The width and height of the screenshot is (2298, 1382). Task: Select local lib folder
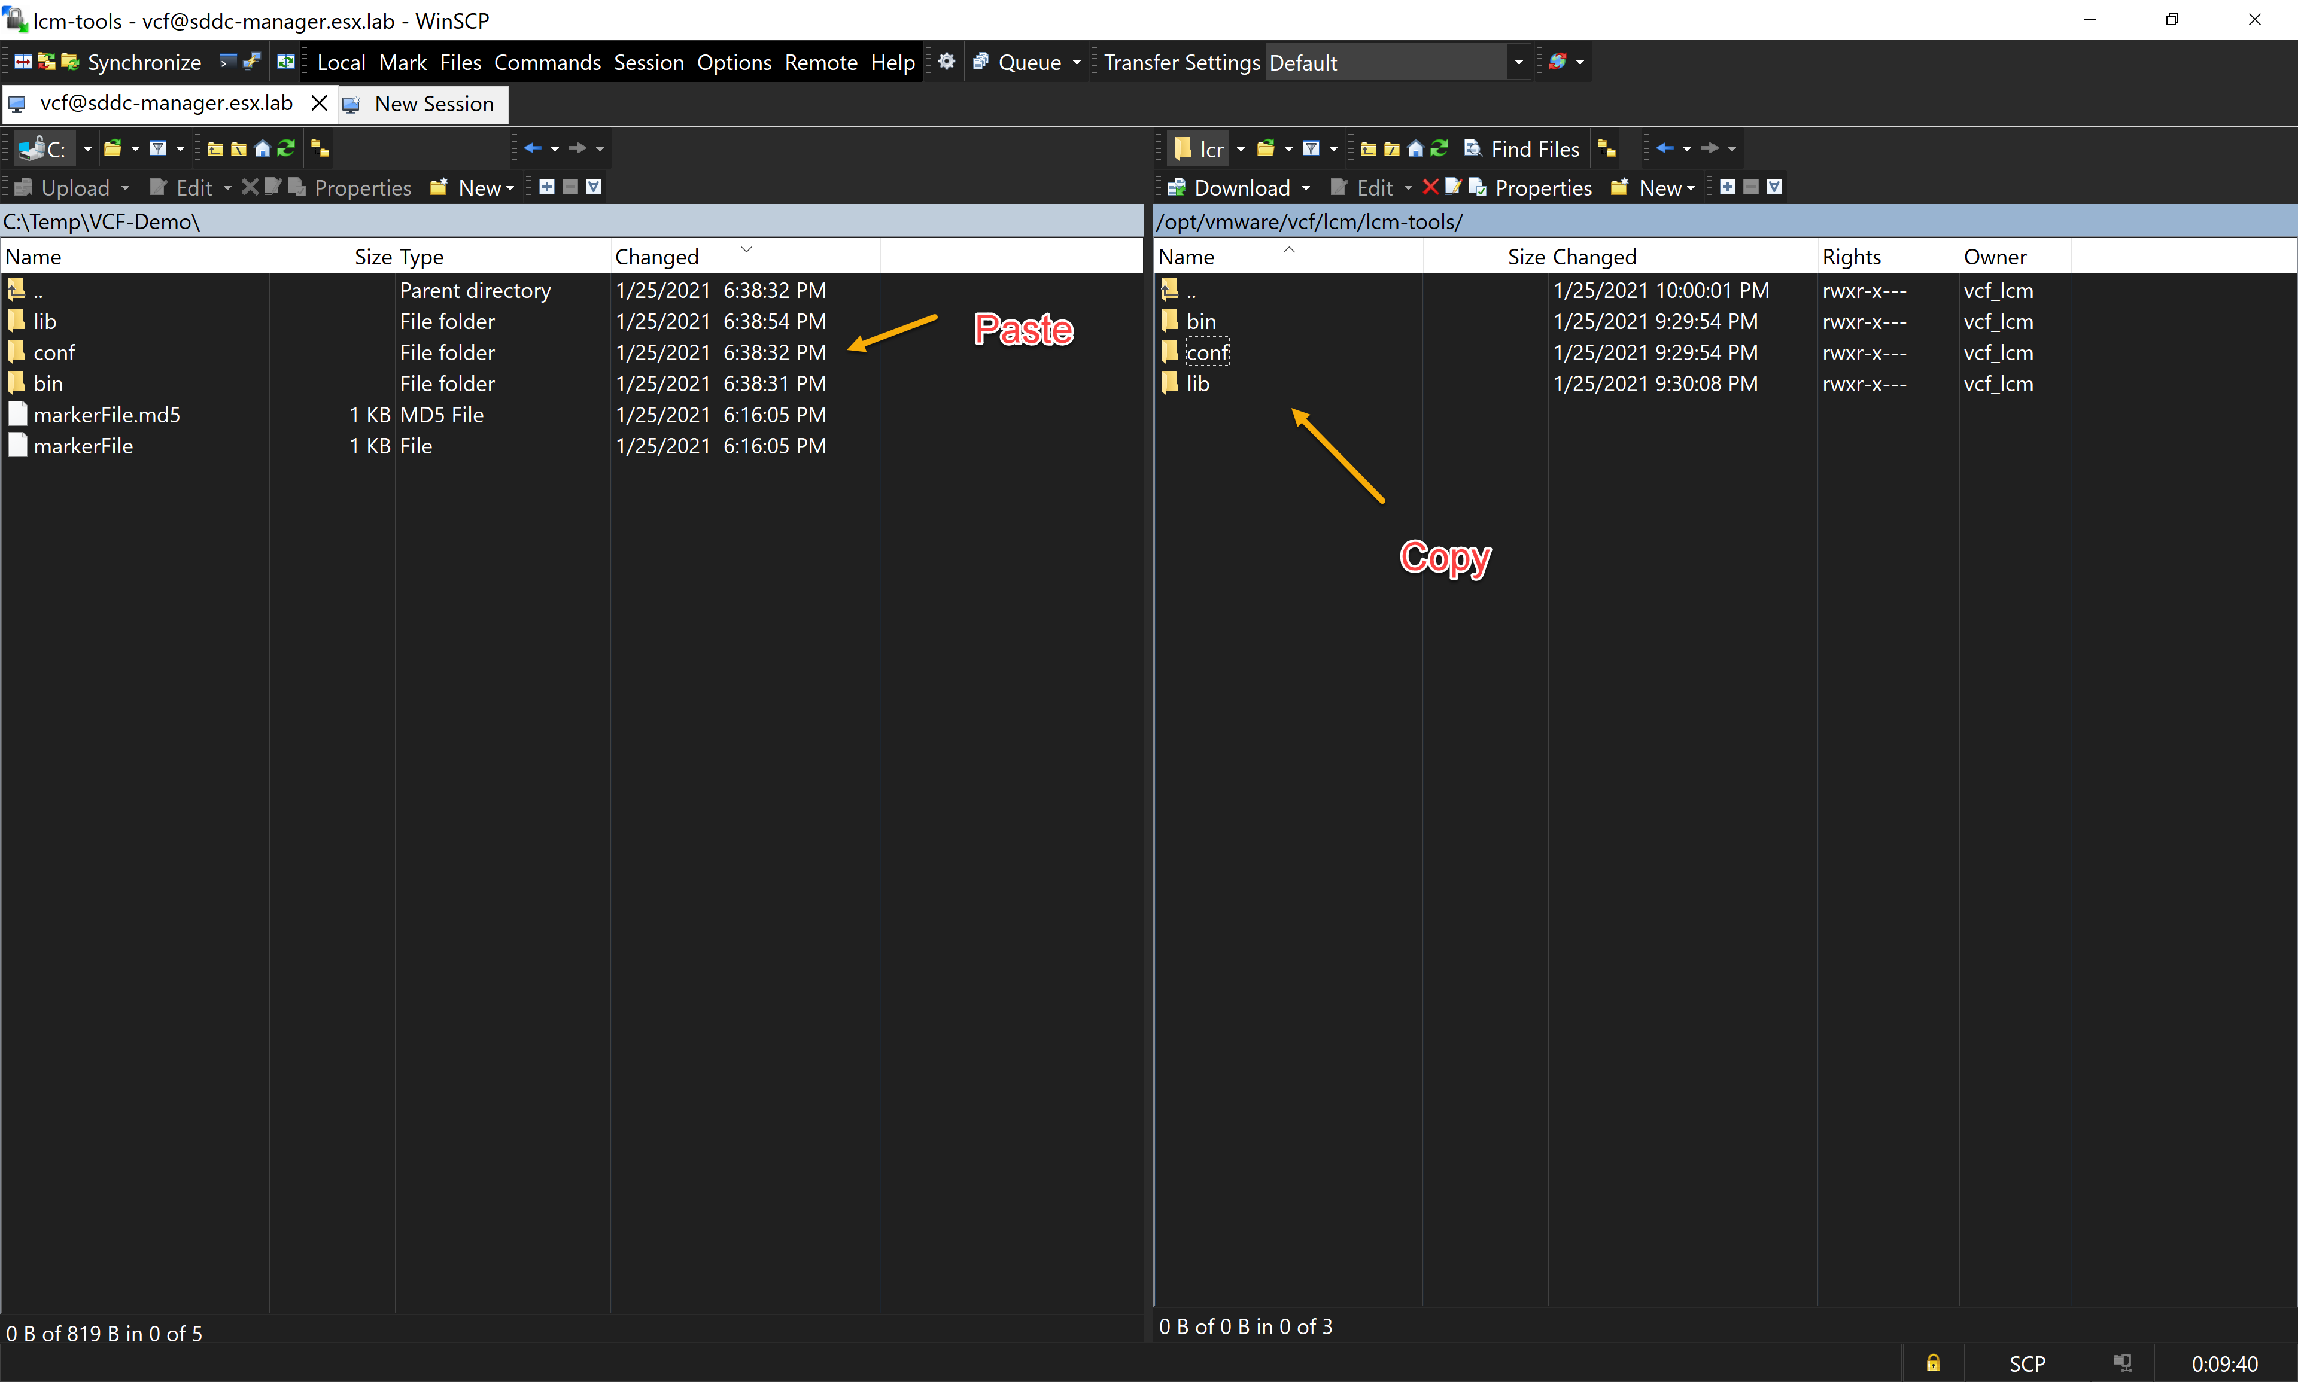point(45,321)
